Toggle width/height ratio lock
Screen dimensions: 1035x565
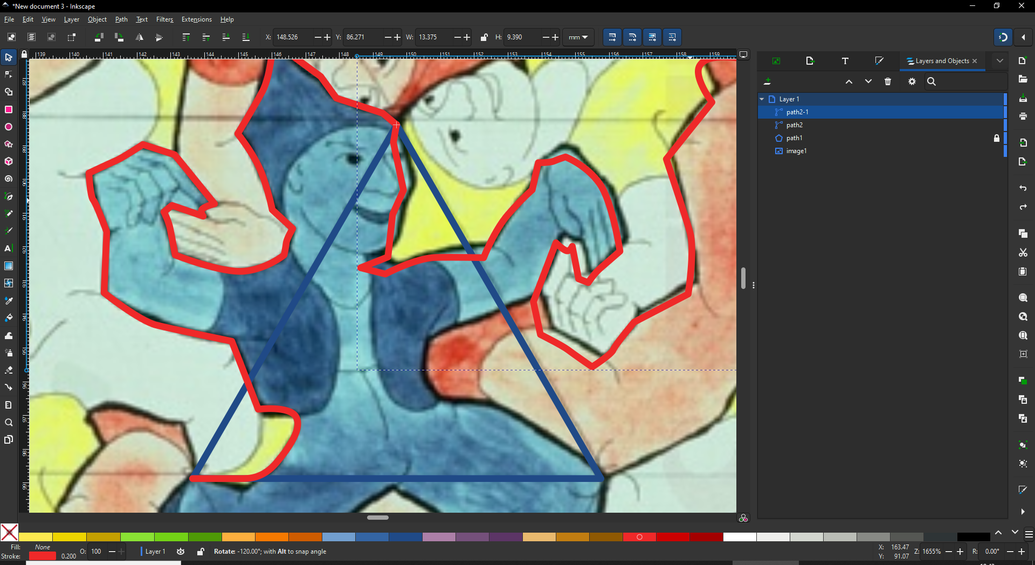tap(484, 37)
